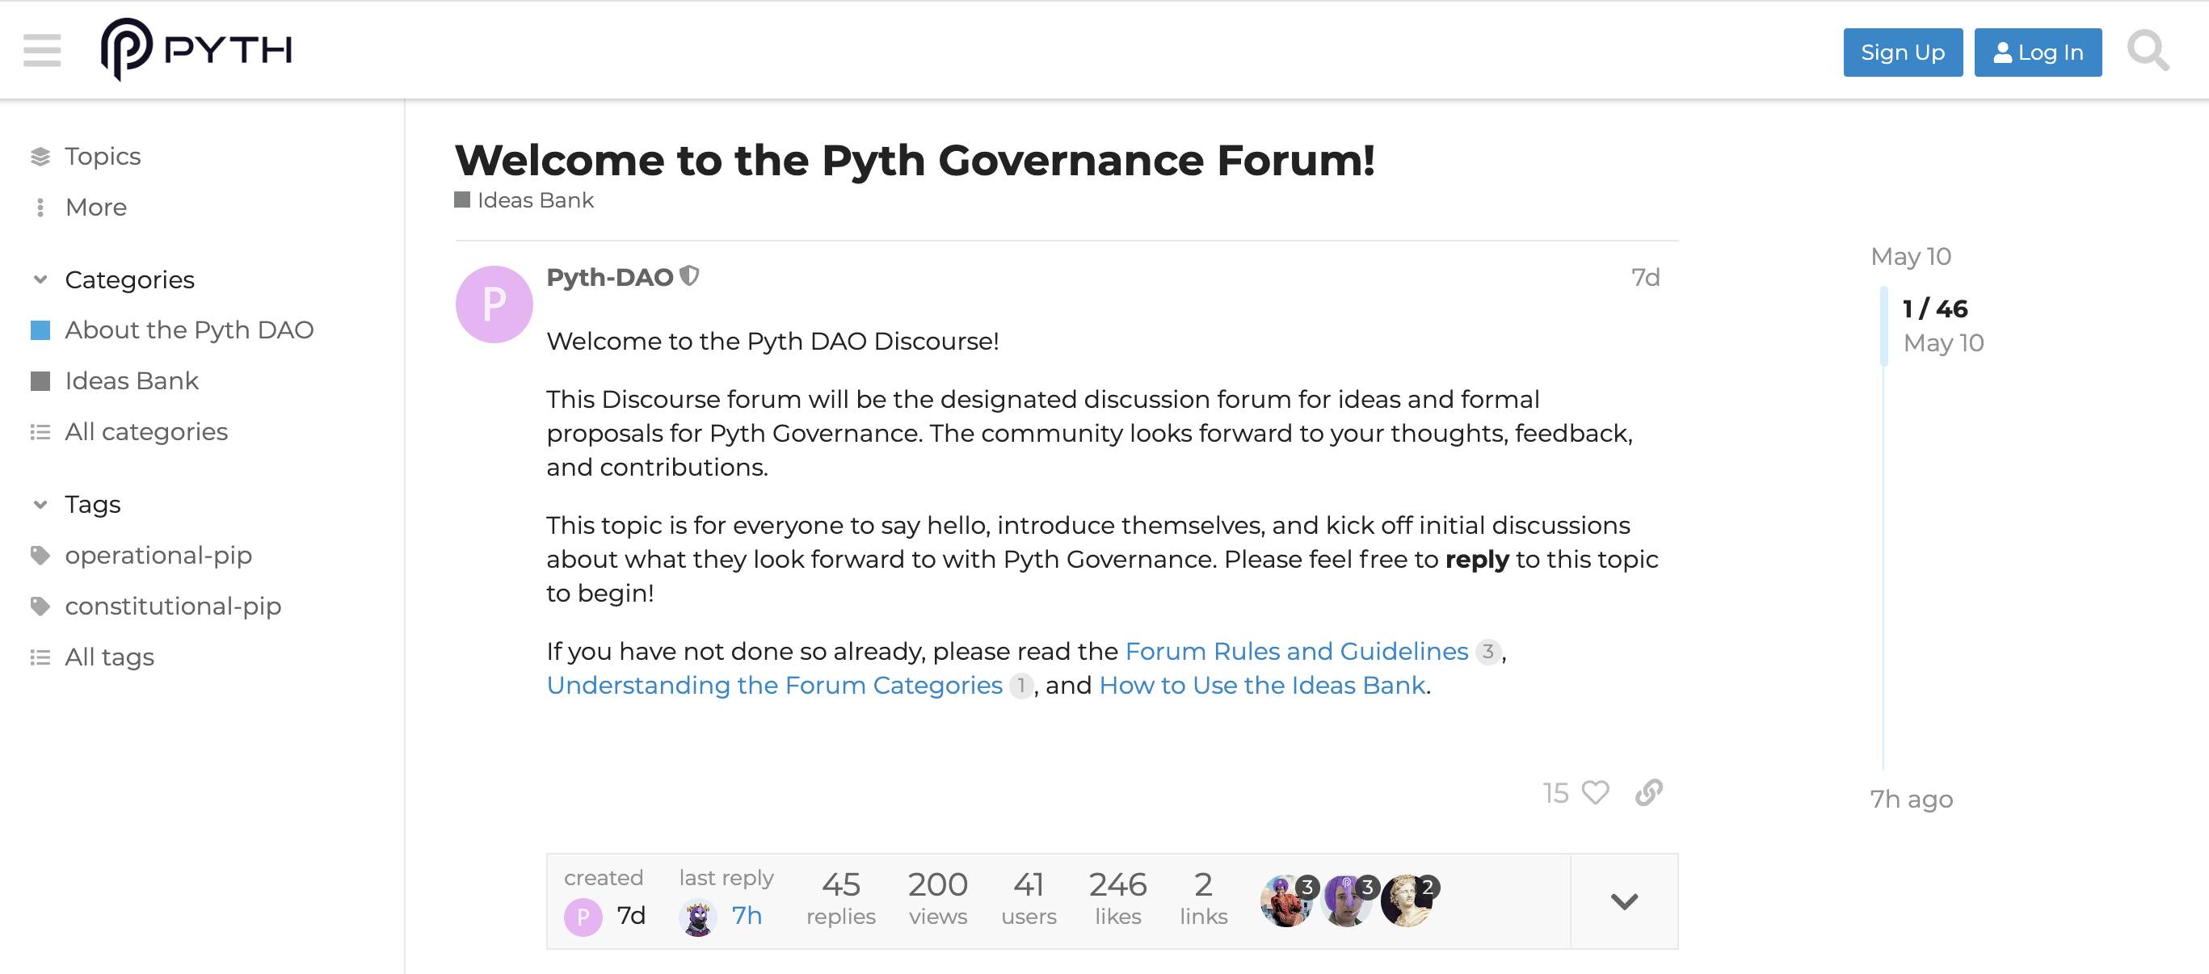The height and width of the screenshot is (974, 2209).
Task: Open Forum Rules and Guidelines link
Action: 1296,652
